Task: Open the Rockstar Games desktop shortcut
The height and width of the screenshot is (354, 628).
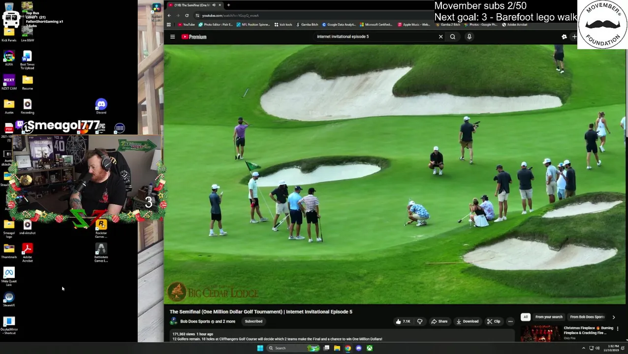Action: (x=101, y=229)
